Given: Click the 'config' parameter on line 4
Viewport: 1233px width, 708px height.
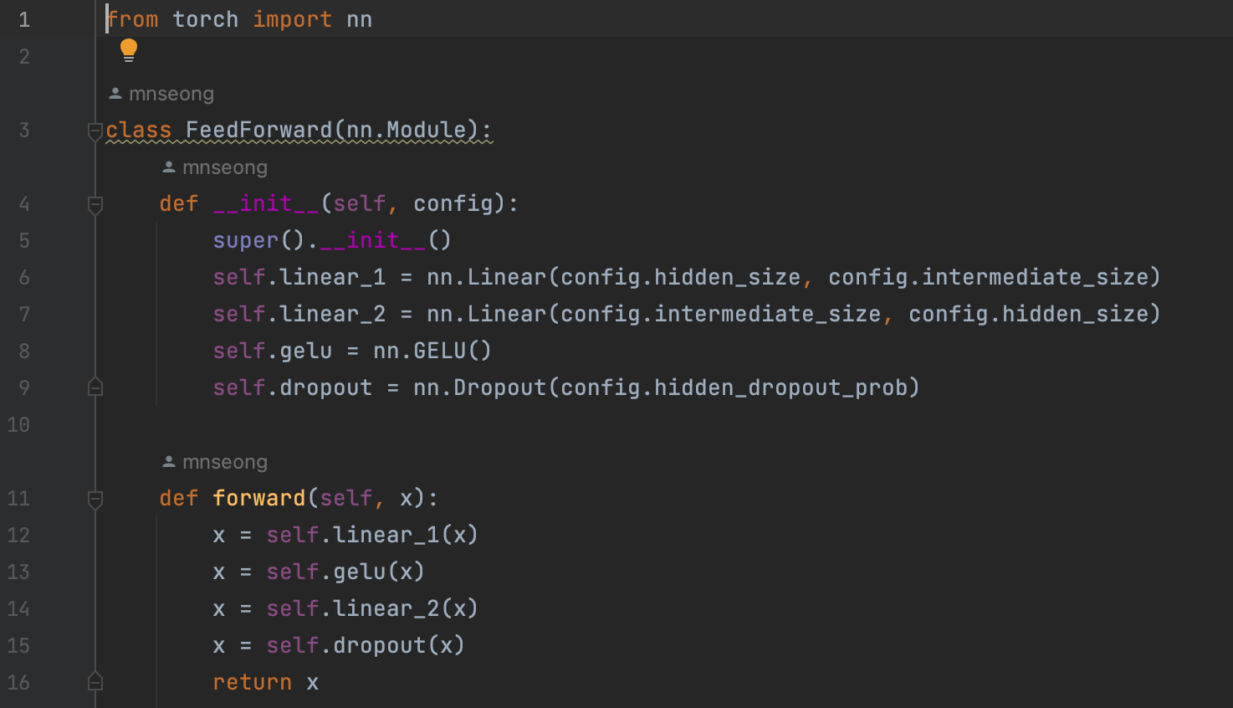Looking at the screenshot, I should [x=453, y=203].
